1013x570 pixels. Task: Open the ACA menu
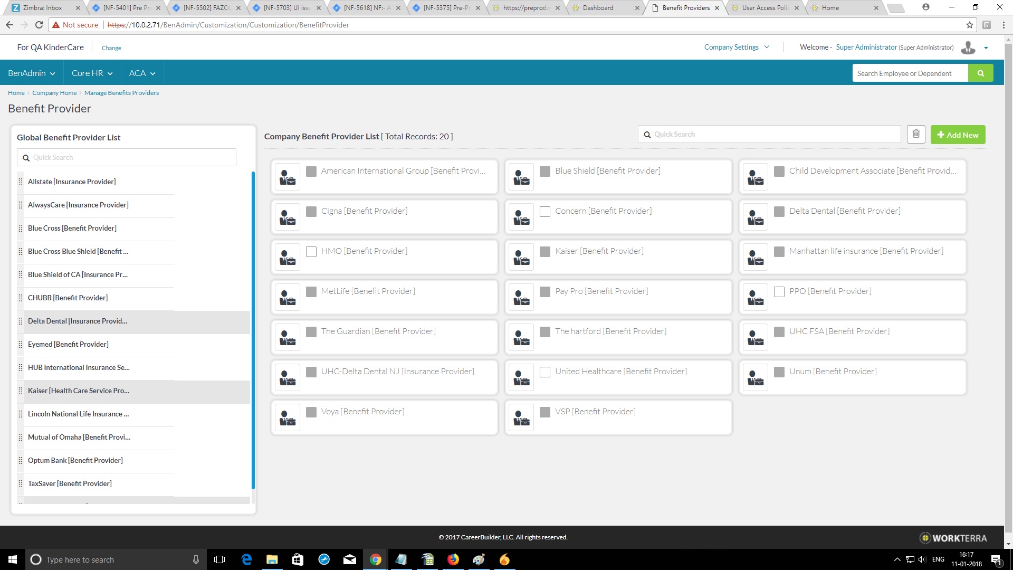click(x=142, y=73)
